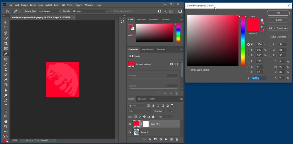Open the Filter menu

[57, 5]
